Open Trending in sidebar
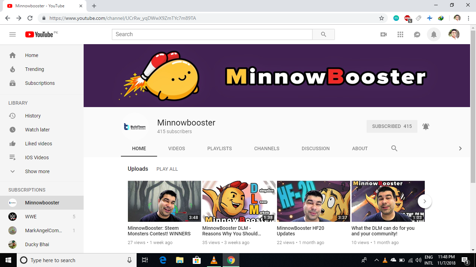Viewport: 476px width, 267px height. tap(42, 69)
